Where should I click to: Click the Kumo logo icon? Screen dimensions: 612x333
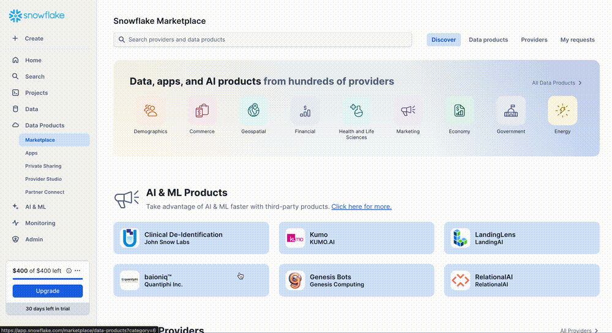(x=295, y=238)
